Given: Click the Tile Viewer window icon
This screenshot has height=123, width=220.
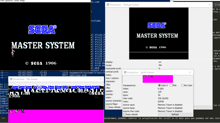Looking at the screenshot, I should pos(10,79).
